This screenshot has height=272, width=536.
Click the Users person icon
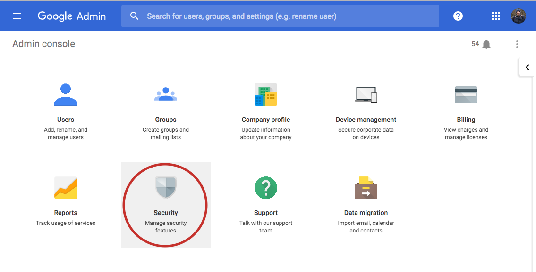click(x=66, y=95)
